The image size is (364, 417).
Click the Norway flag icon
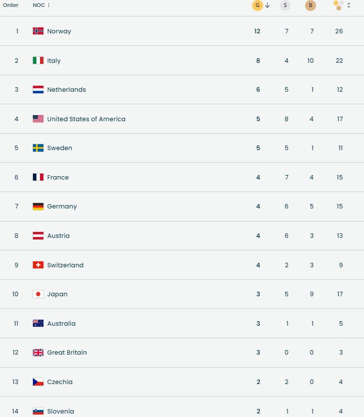tap(38, 31)
